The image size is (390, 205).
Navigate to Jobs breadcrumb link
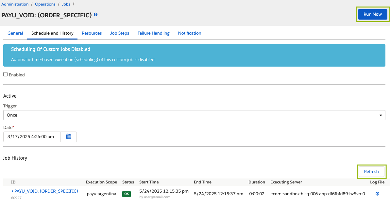66,4
